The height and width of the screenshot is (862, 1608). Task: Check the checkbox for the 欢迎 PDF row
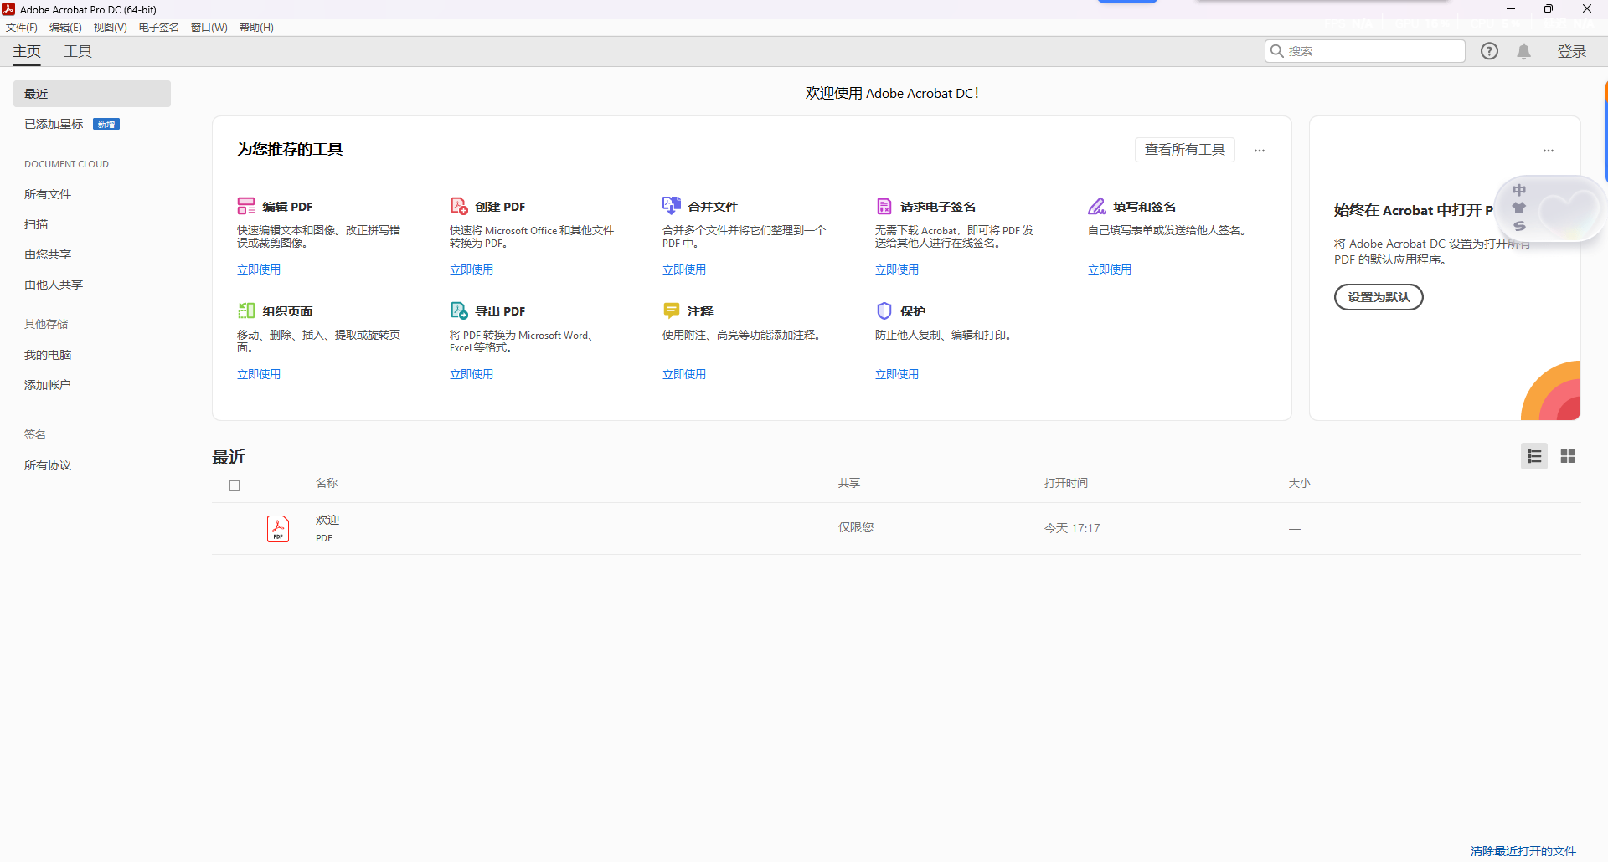point(234,527)
